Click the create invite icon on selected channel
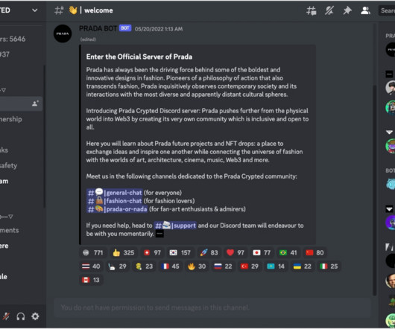The width and height of the screenshot is (395, 329). pos(35,103)
